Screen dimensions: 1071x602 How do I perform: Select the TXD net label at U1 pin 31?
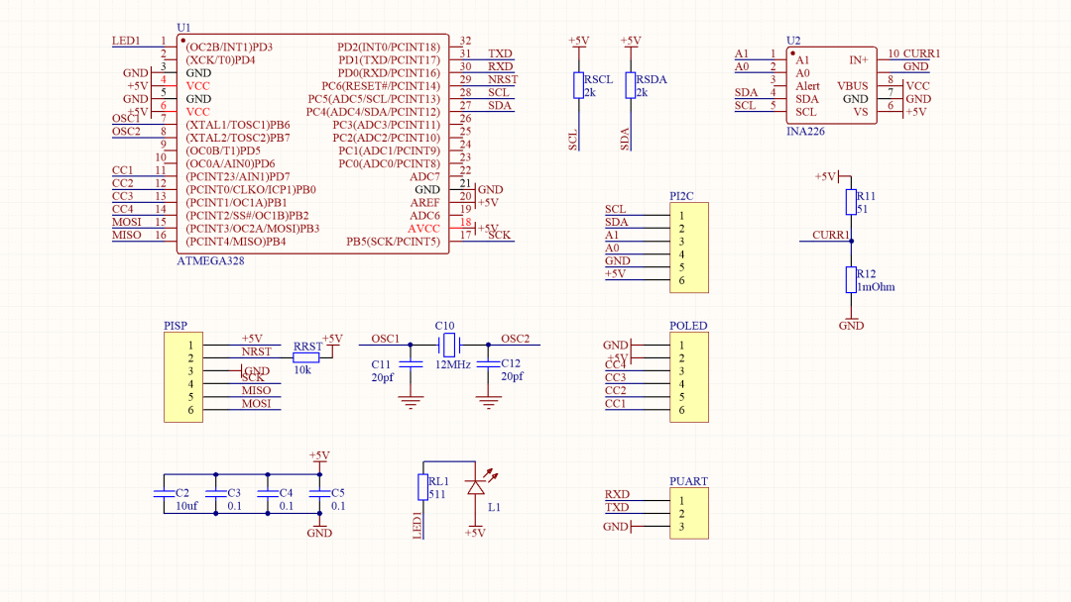pos(500,53)
